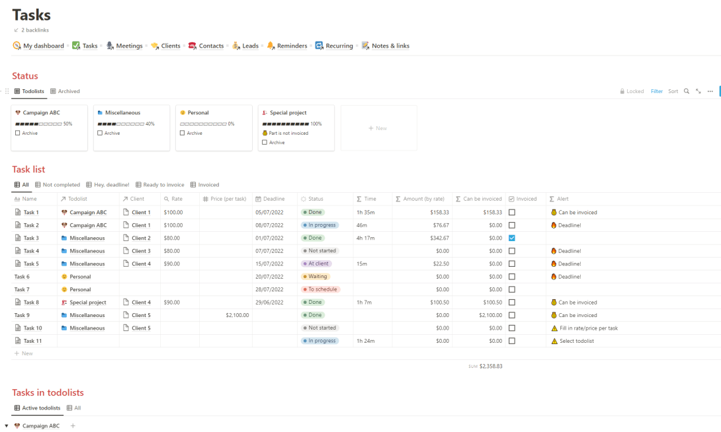Open the Invoiced view tab

click(x=204, y=184)
